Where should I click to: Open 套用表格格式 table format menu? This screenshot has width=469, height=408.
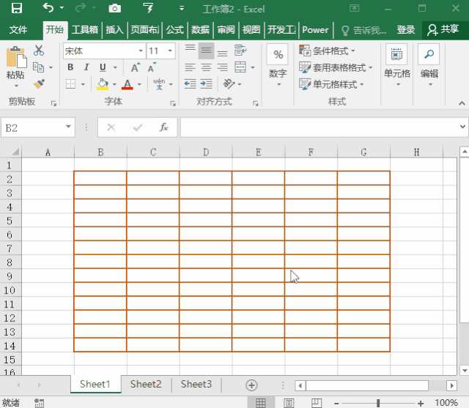click(x=336, y=67)
